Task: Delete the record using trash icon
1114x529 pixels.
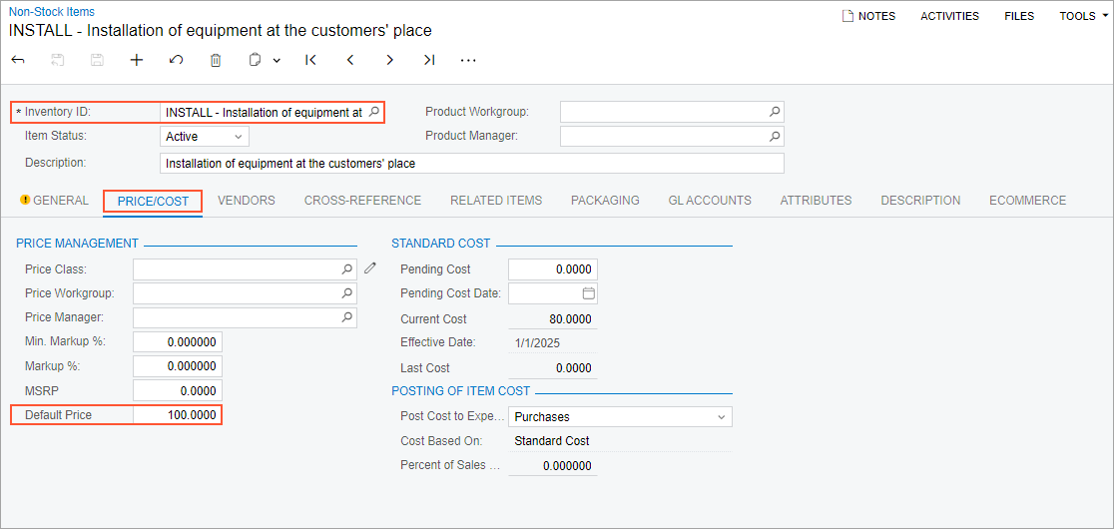Action: coord(216,60)
